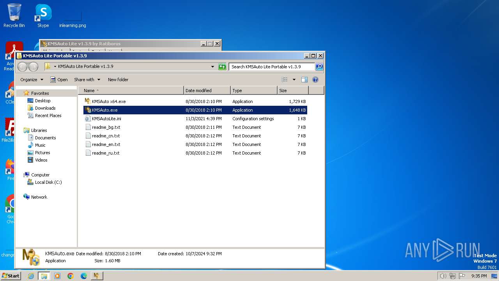Select the KMSAuto x64.exe file icon
Image resolution: width=499 pixels, height=281 pixels.
88,101
